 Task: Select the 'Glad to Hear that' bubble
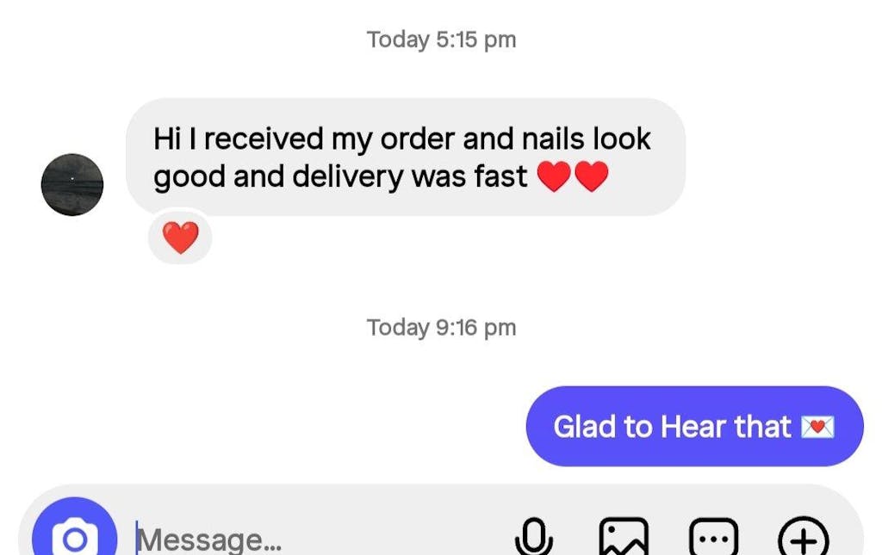pyautogui.click(x=694, y=427)
